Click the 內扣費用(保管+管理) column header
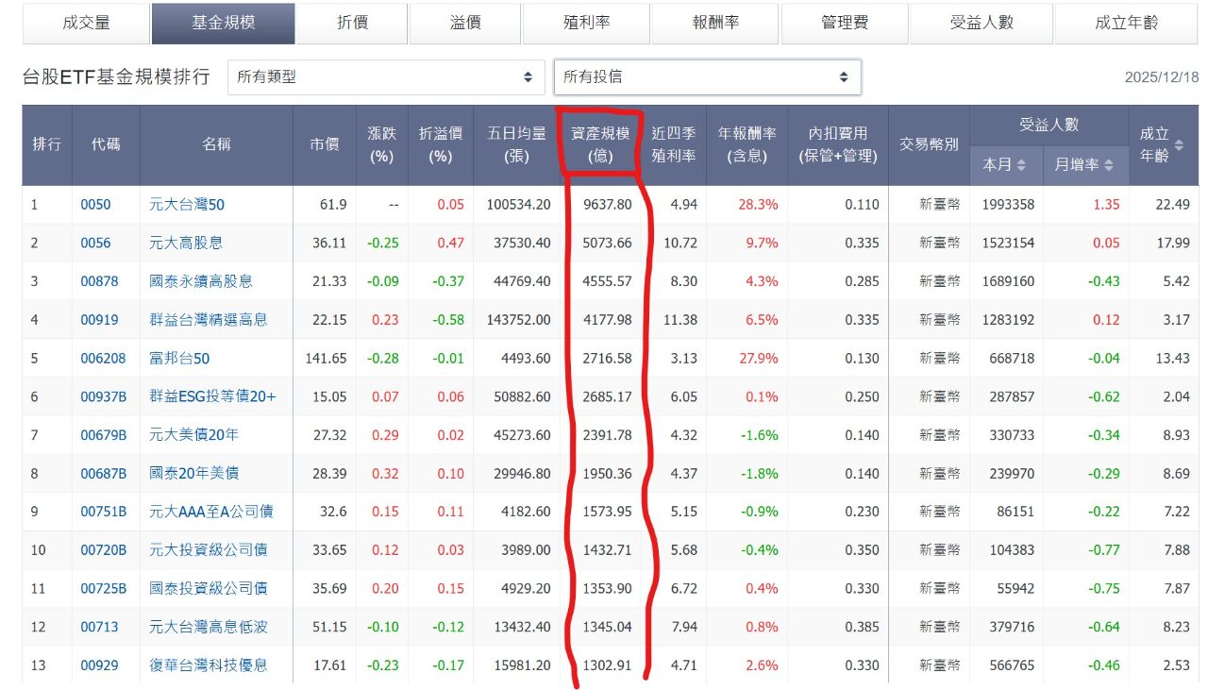The width and height of the screenshot is (1208, 690). (x=838, y=144)
